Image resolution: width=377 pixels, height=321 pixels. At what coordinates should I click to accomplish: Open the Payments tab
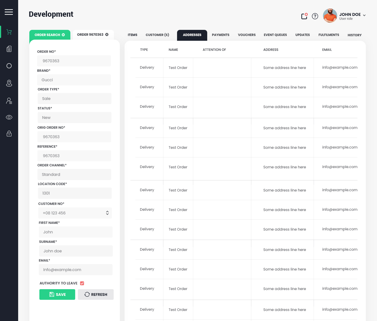pos(221,35)
